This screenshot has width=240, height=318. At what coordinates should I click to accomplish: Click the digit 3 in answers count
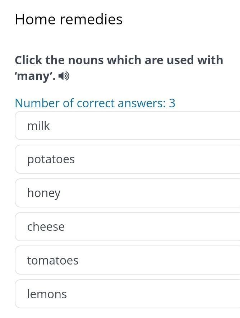pos(172,103)
